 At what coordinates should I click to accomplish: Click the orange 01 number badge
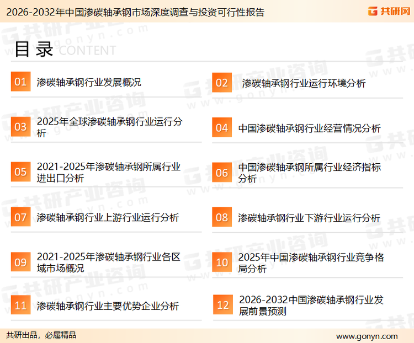point(20,82)
